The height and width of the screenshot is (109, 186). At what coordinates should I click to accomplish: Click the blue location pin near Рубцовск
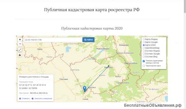tap(85, 89)
